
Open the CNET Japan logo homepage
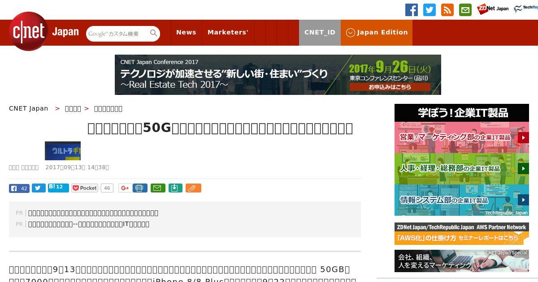pyautogui.click(x=44, y=32)
